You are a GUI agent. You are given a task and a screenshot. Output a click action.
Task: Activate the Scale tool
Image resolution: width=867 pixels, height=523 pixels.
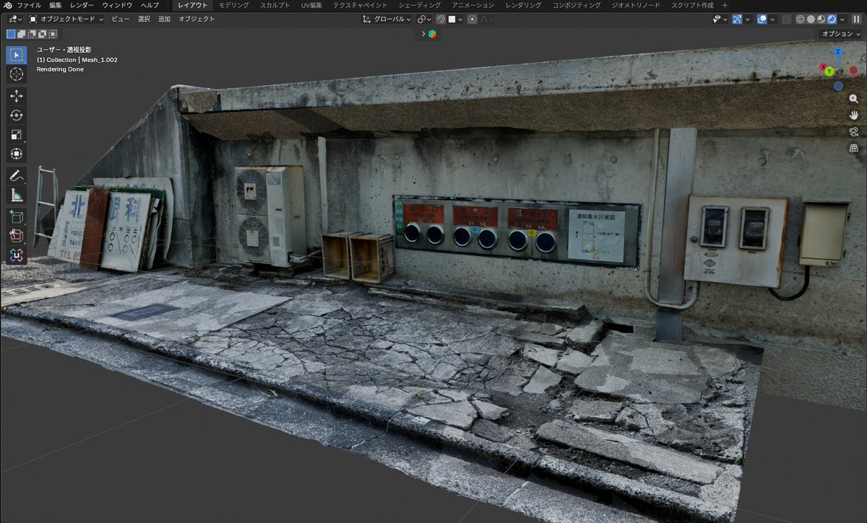(17, 134)
